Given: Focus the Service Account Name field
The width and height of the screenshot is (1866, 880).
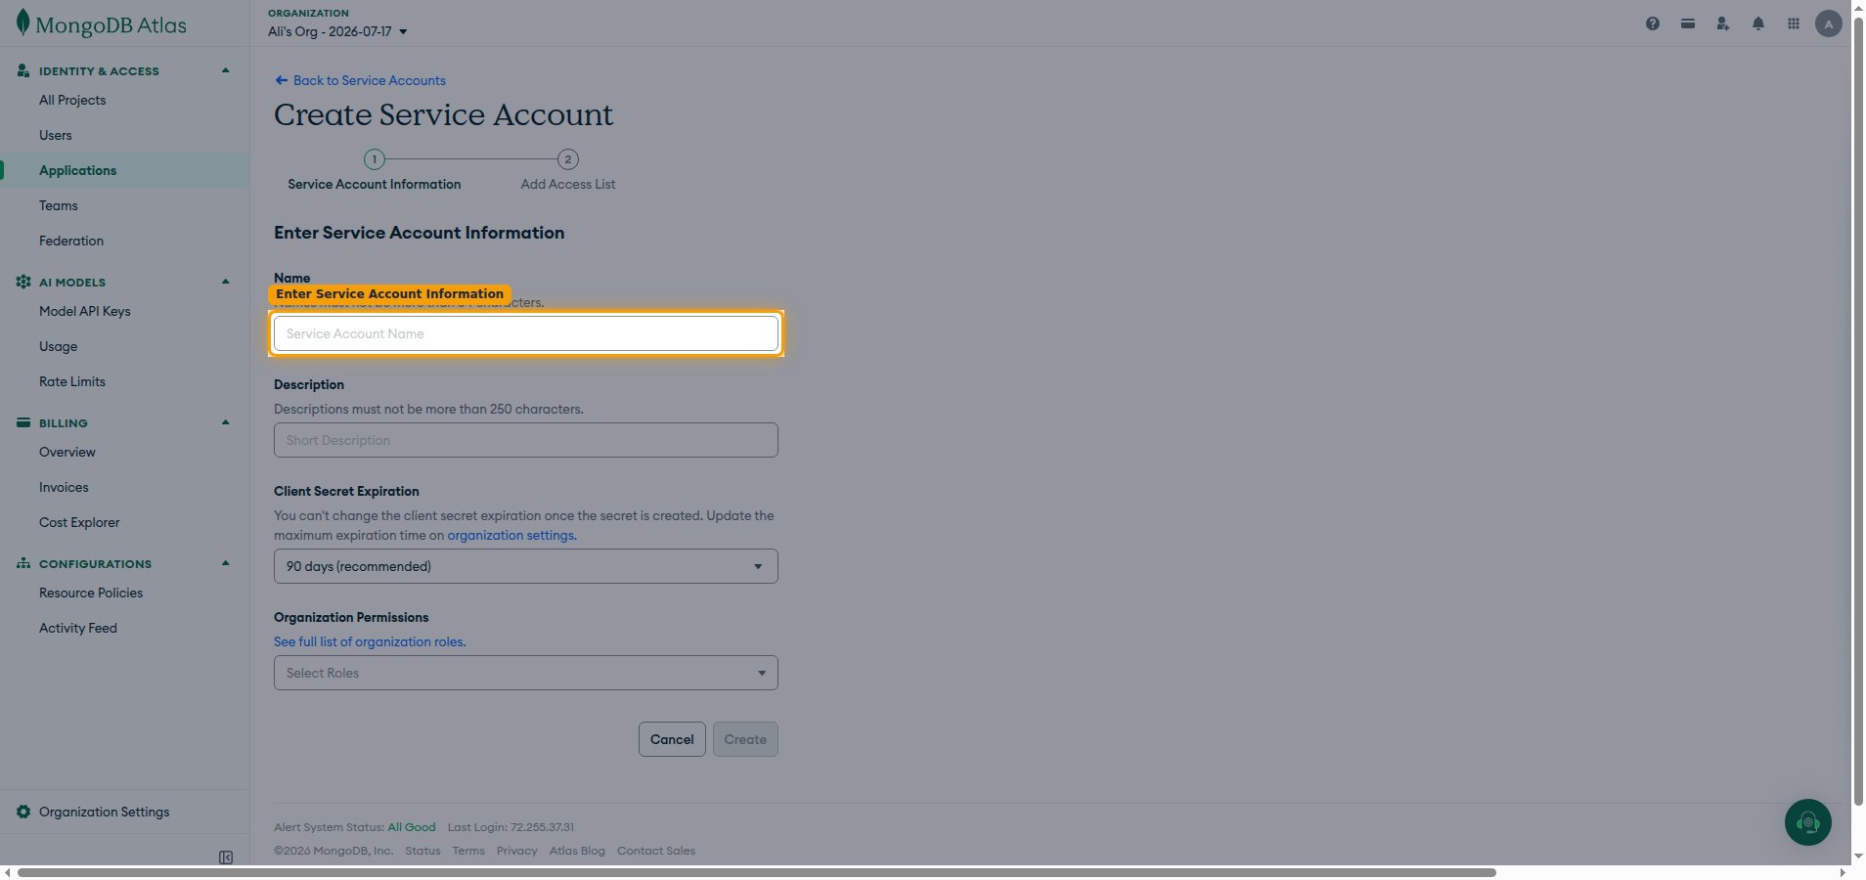Looking at the screenshot, I should coord(526,333).
